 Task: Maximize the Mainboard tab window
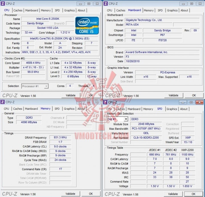192,4
